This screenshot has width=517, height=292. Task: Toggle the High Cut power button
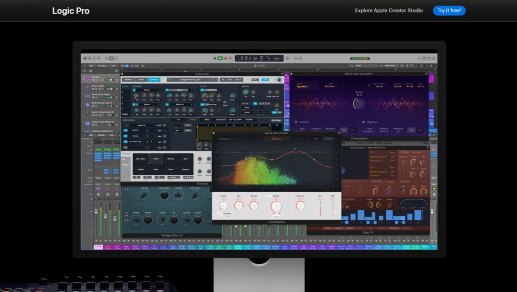point(363,122)
